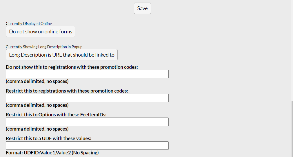
Task: Click comma delimited hint under 'Do not show' field
Action: click(x=37, y=81)
